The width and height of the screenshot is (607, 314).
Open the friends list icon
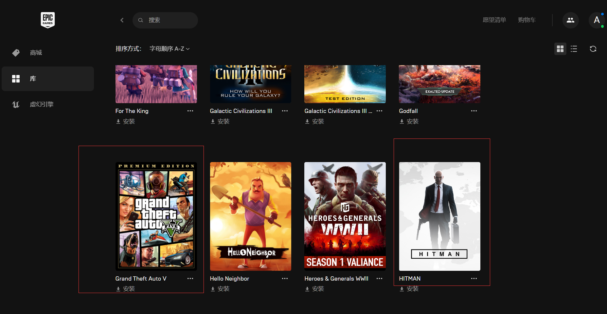pyautogui.click(x=570, y=20)
